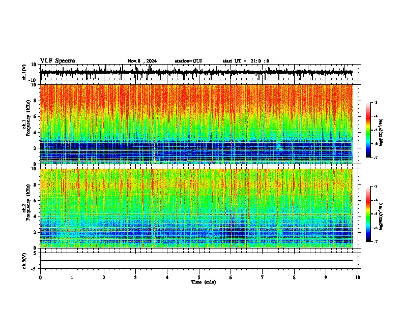Viewport: 403px width, 311px height.
Task: Click the 'start UT = 21:0 :0' text
Action: point(246,61)
